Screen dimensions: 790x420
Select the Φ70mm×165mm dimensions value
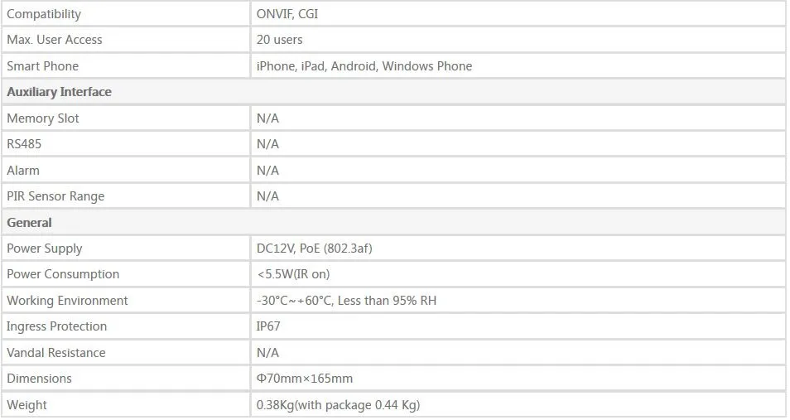coord(305,379)
